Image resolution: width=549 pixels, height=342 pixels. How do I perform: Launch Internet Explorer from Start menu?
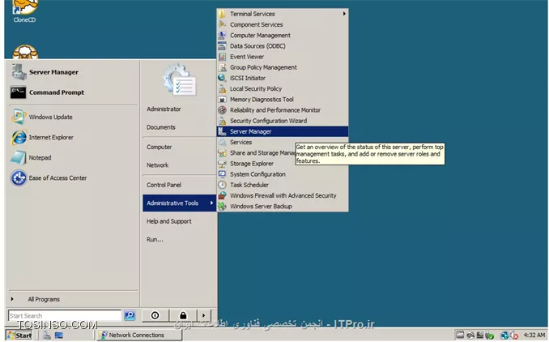73,137
